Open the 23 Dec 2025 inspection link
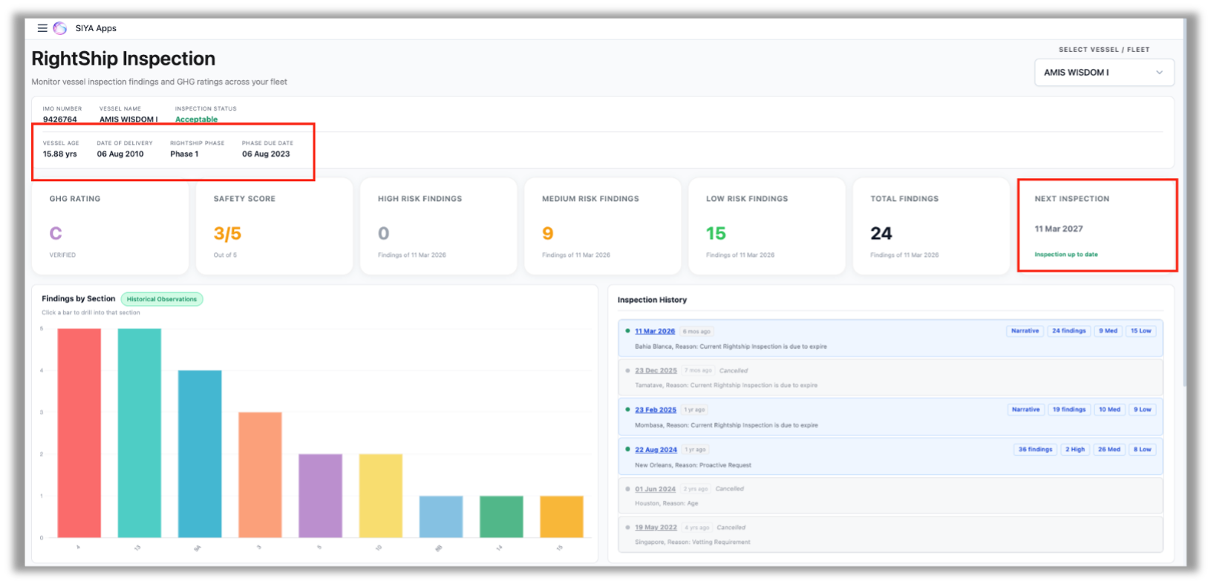This screenshot has width=1211, height=587. [x=656, y=370]
